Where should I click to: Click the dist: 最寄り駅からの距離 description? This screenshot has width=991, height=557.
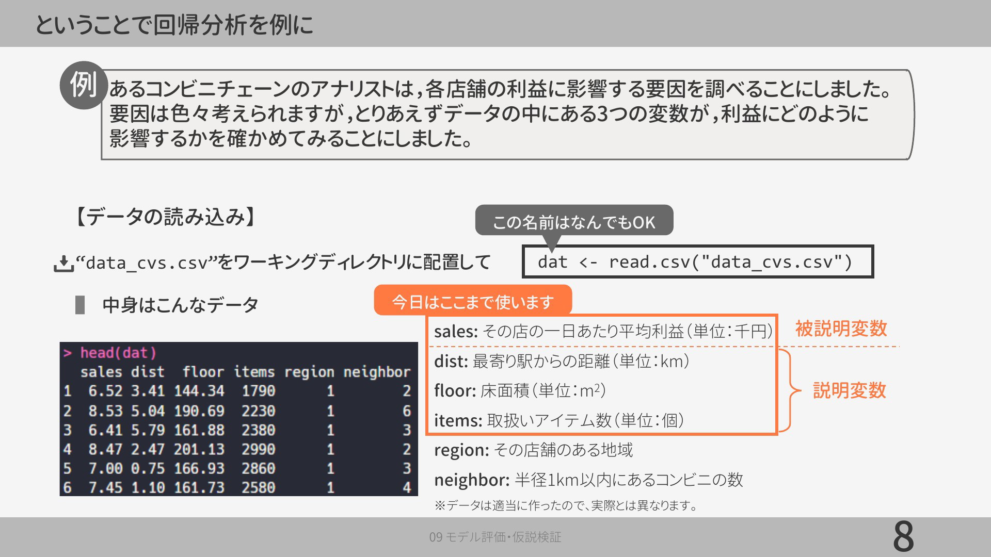[562, 361]
